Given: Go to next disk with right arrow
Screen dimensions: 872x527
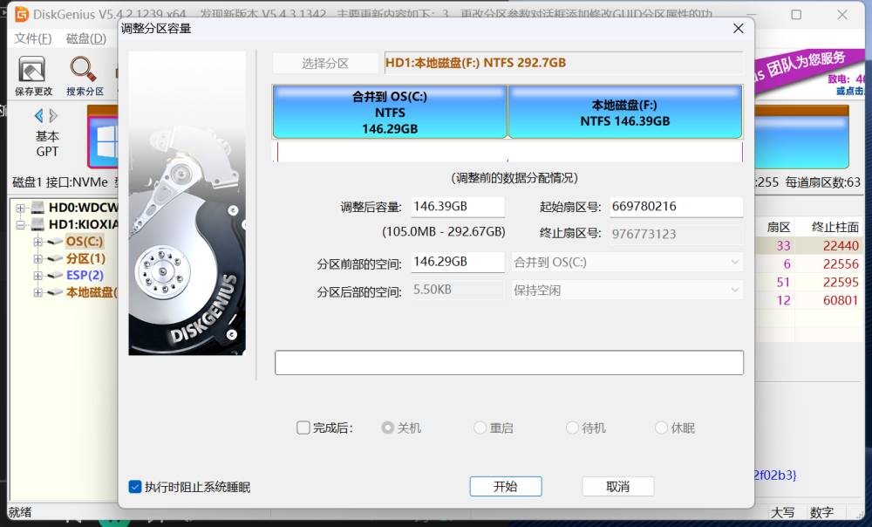Looking at the screenshot, I should [x=53, y=116].
